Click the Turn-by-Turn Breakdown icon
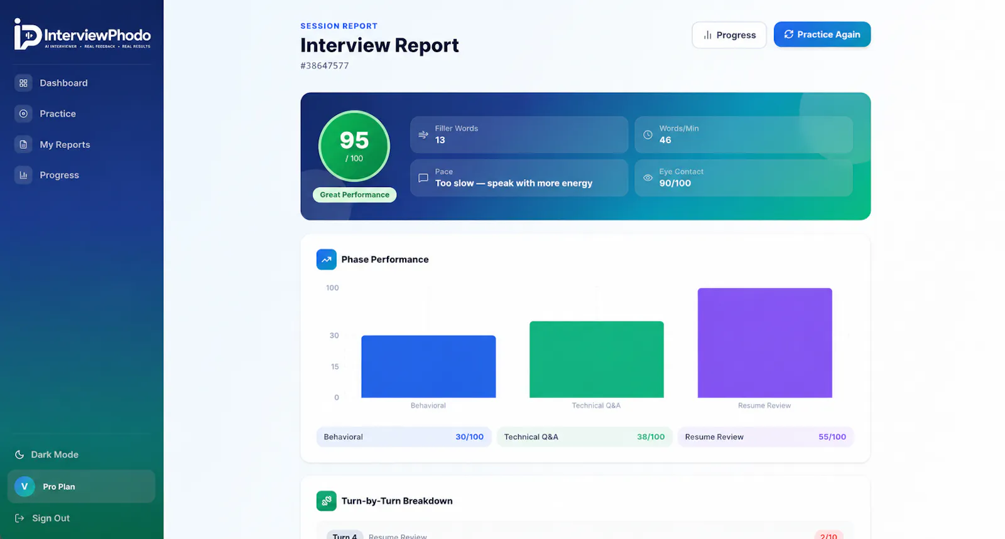1005x539 pixels. (x=327, y=501)
